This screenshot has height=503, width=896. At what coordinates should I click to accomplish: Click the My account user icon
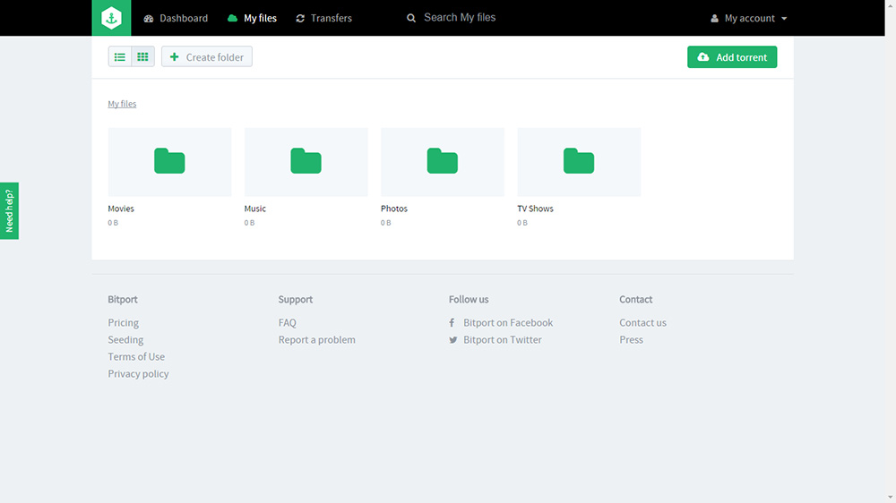click(714, 18)
